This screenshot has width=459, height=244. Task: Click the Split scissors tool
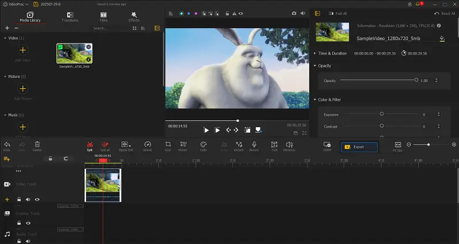(90, 145)
